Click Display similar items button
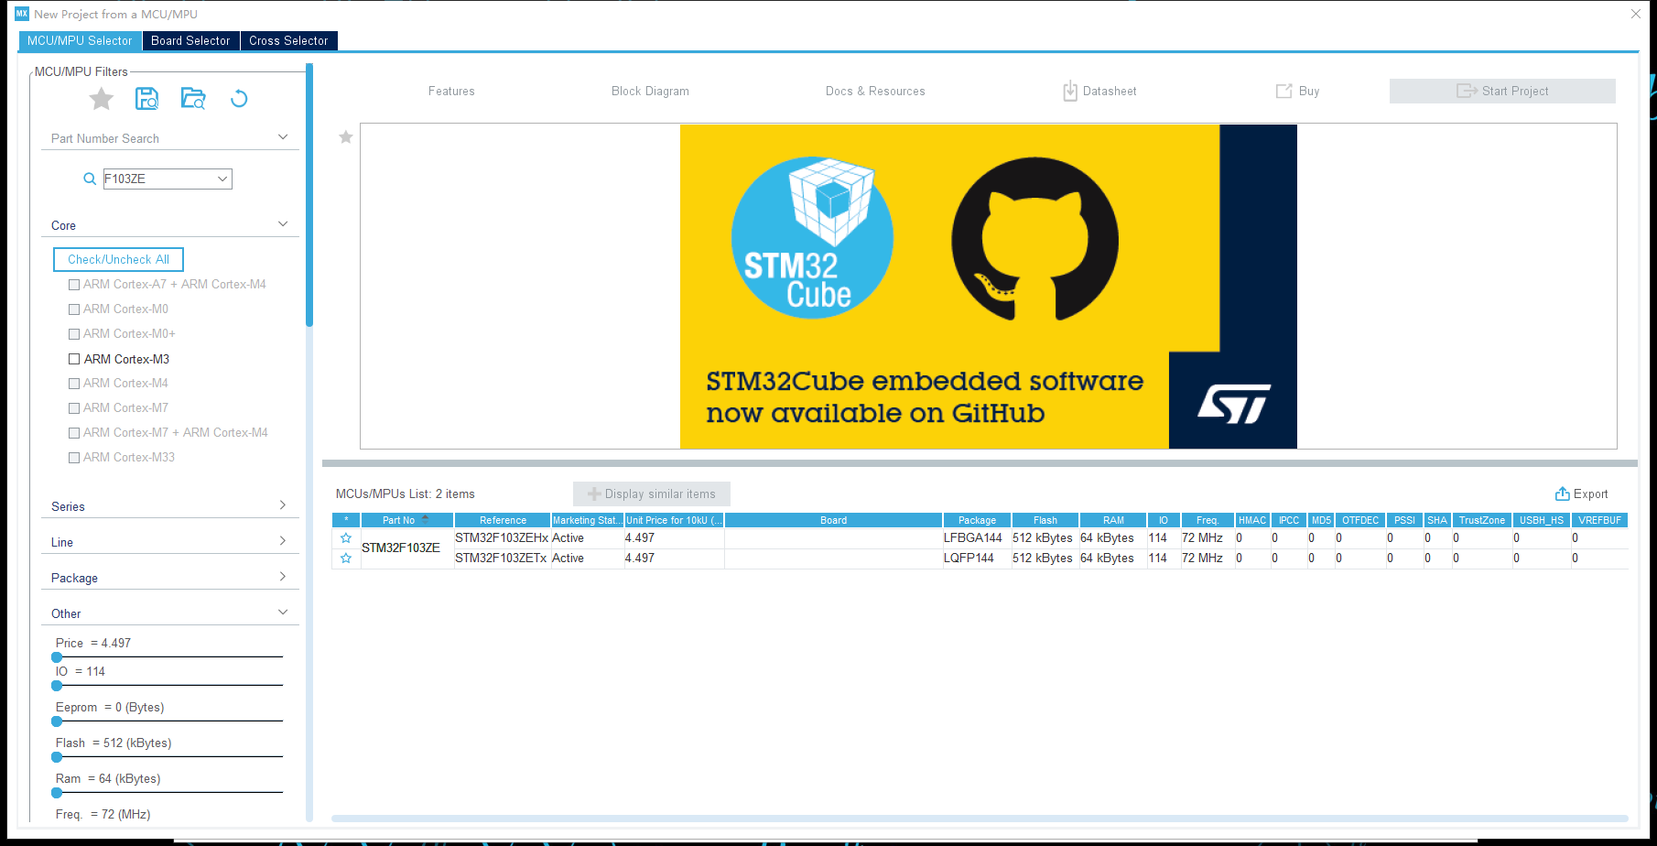This screenshot has height=846, width=1657. coord(652,494)
